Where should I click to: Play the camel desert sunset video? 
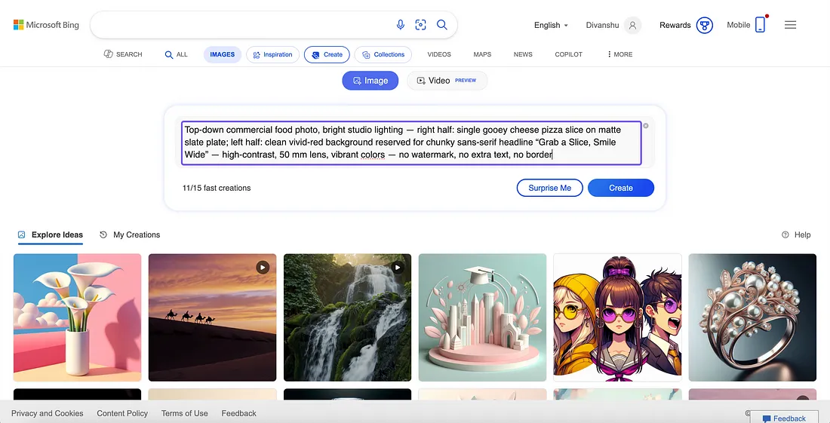(263, 268)
